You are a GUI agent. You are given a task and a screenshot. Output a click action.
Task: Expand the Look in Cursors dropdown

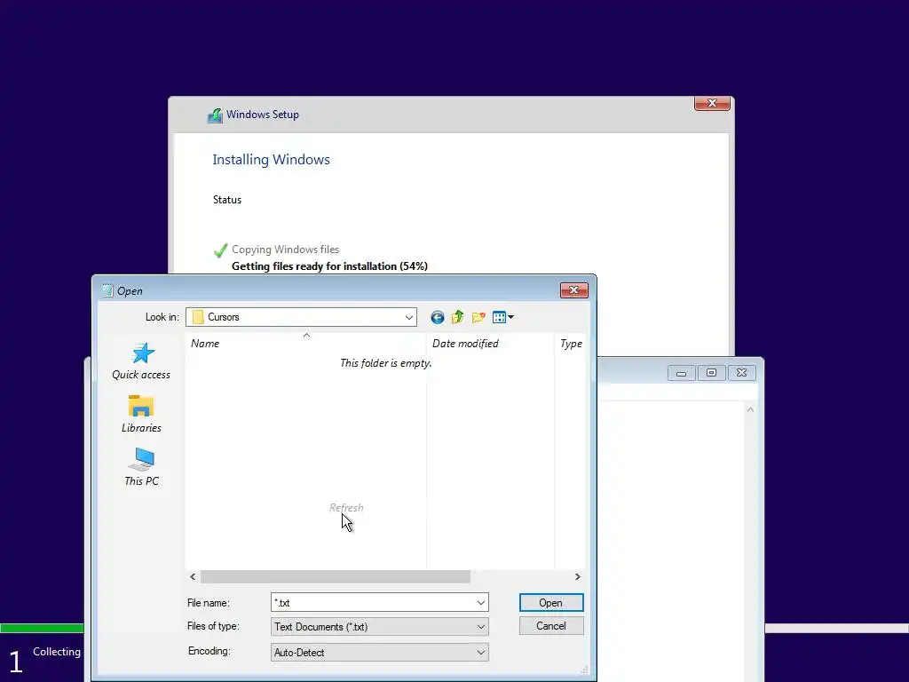(x=408, y=317)
